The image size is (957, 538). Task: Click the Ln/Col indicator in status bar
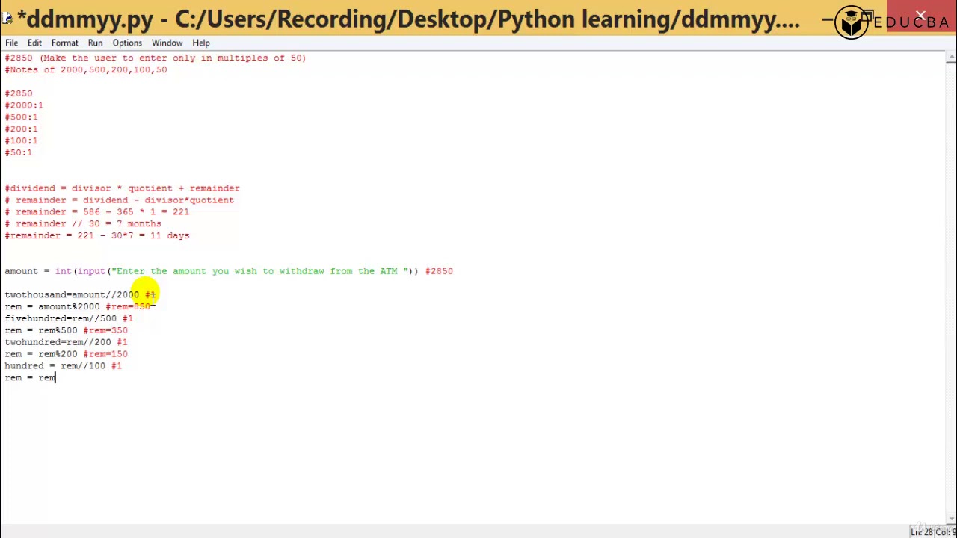tap(932, 532)
